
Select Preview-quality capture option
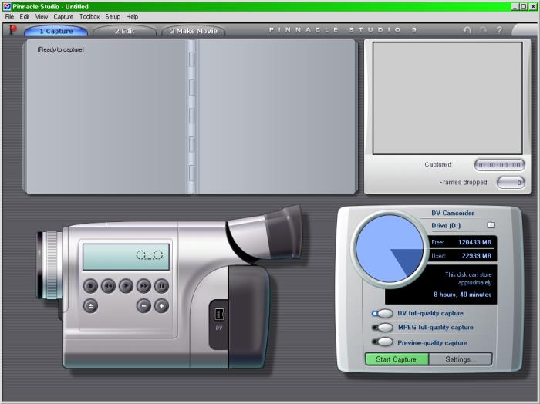point(383,342)
